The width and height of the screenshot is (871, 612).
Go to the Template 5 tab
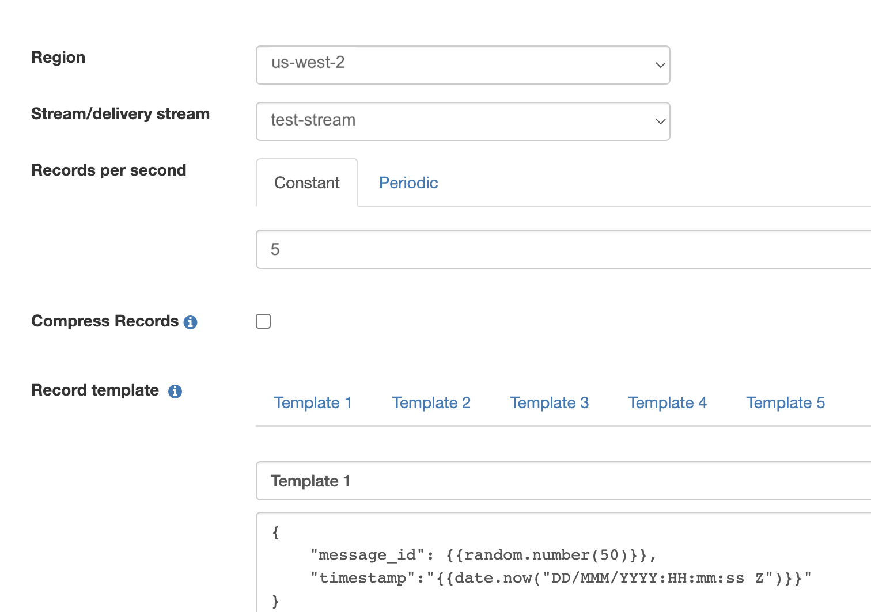click(786, 403)
